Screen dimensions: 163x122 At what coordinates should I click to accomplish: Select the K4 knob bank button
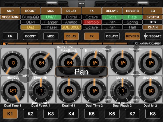[x=71, y=114]
